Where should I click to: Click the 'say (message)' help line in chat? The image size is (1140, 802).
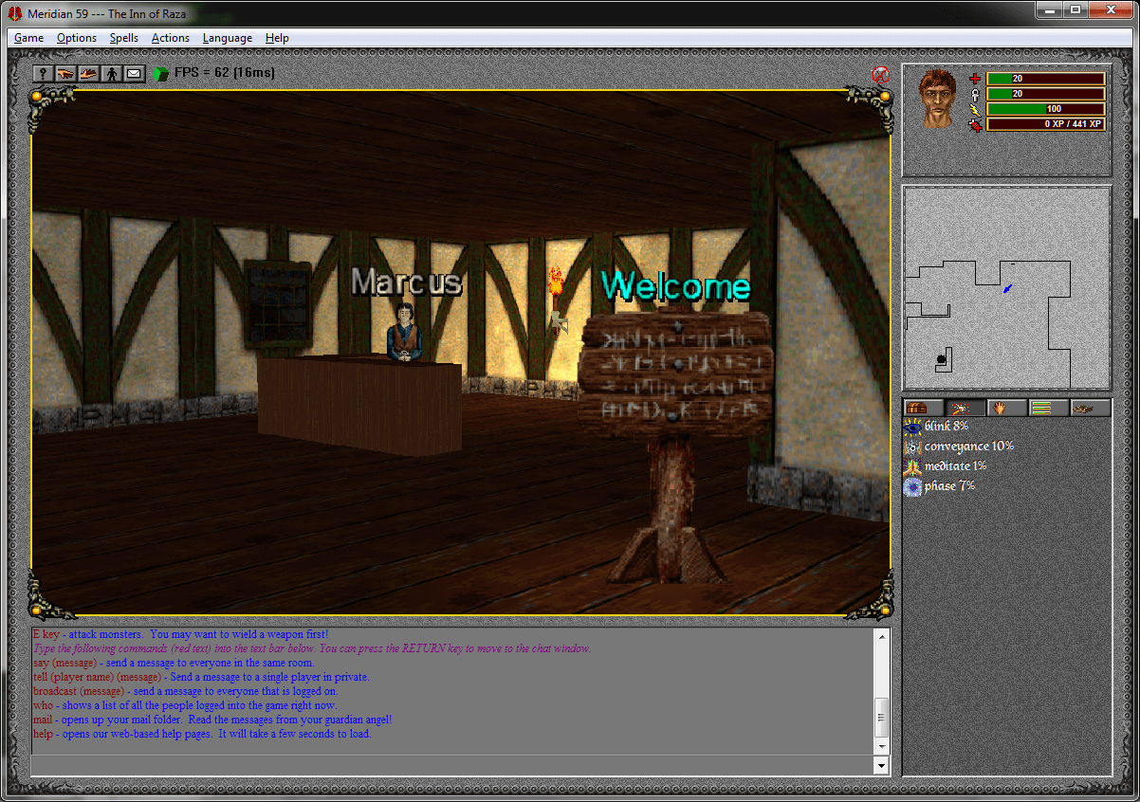point(174,663)
